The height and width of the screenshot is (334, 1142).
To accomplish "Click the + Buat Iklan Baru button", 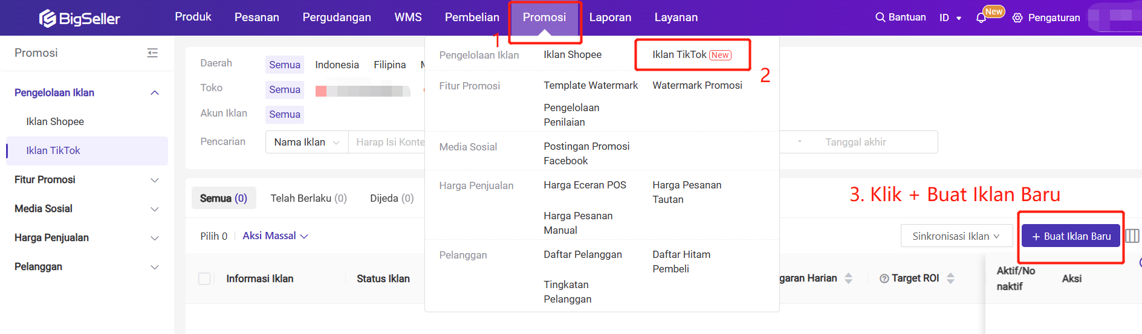I will (x=1071, y=236).
